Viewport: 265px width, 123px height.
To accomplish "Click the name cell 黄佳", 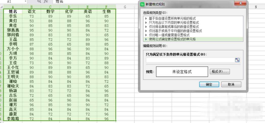I will (x=13, y=26).
